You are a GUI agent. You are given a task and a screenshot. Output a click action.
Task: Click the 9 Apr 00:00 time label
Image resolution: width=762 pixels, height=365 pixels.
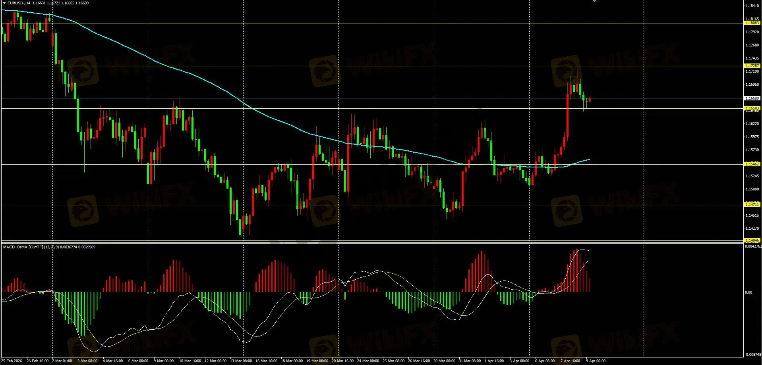coord(596,361)
